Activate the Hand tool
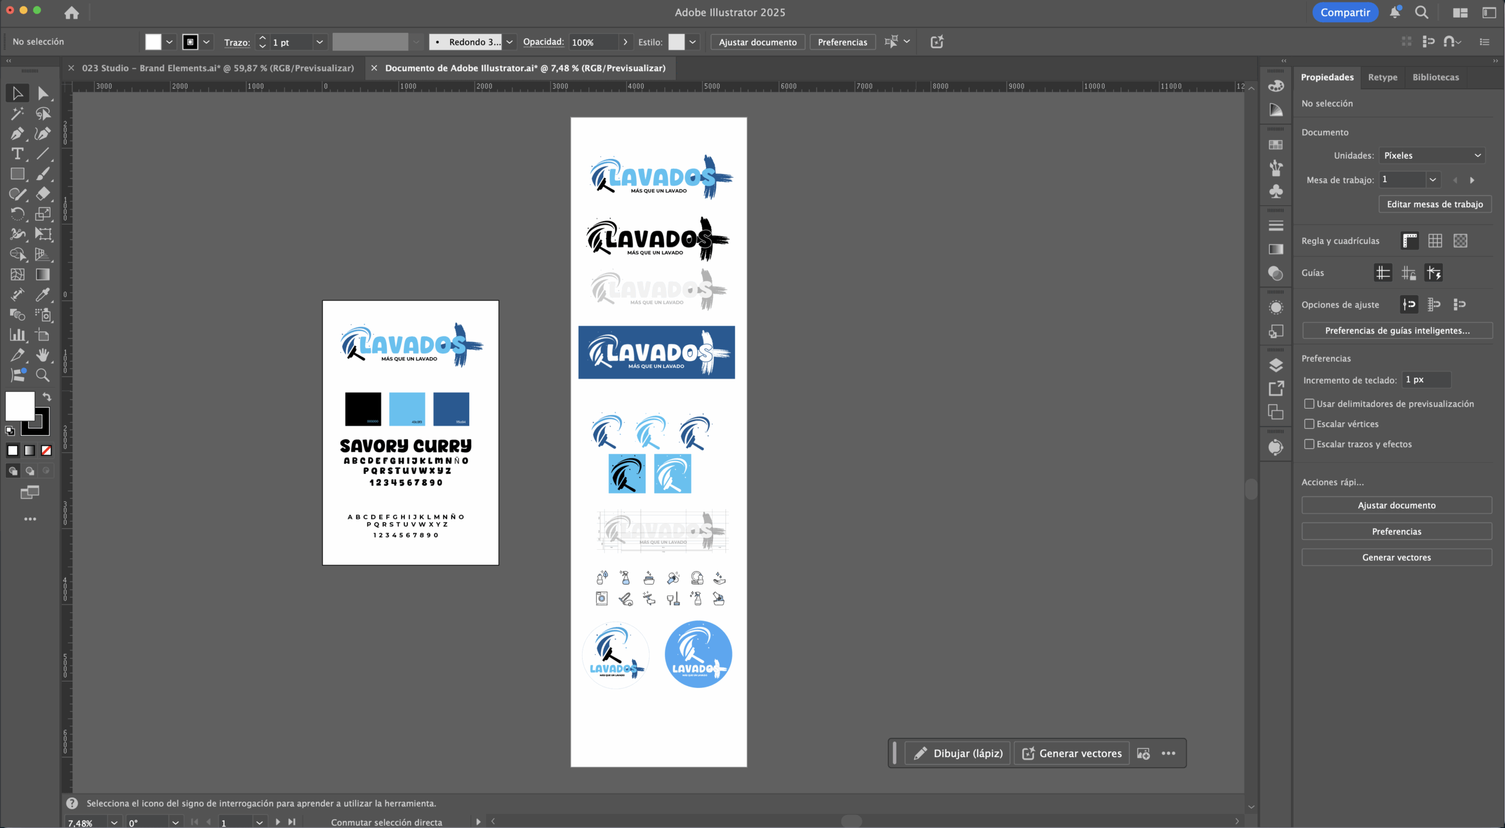Image resolution: width=1505 pixels, height=828 pixels. tap(43, 355)
